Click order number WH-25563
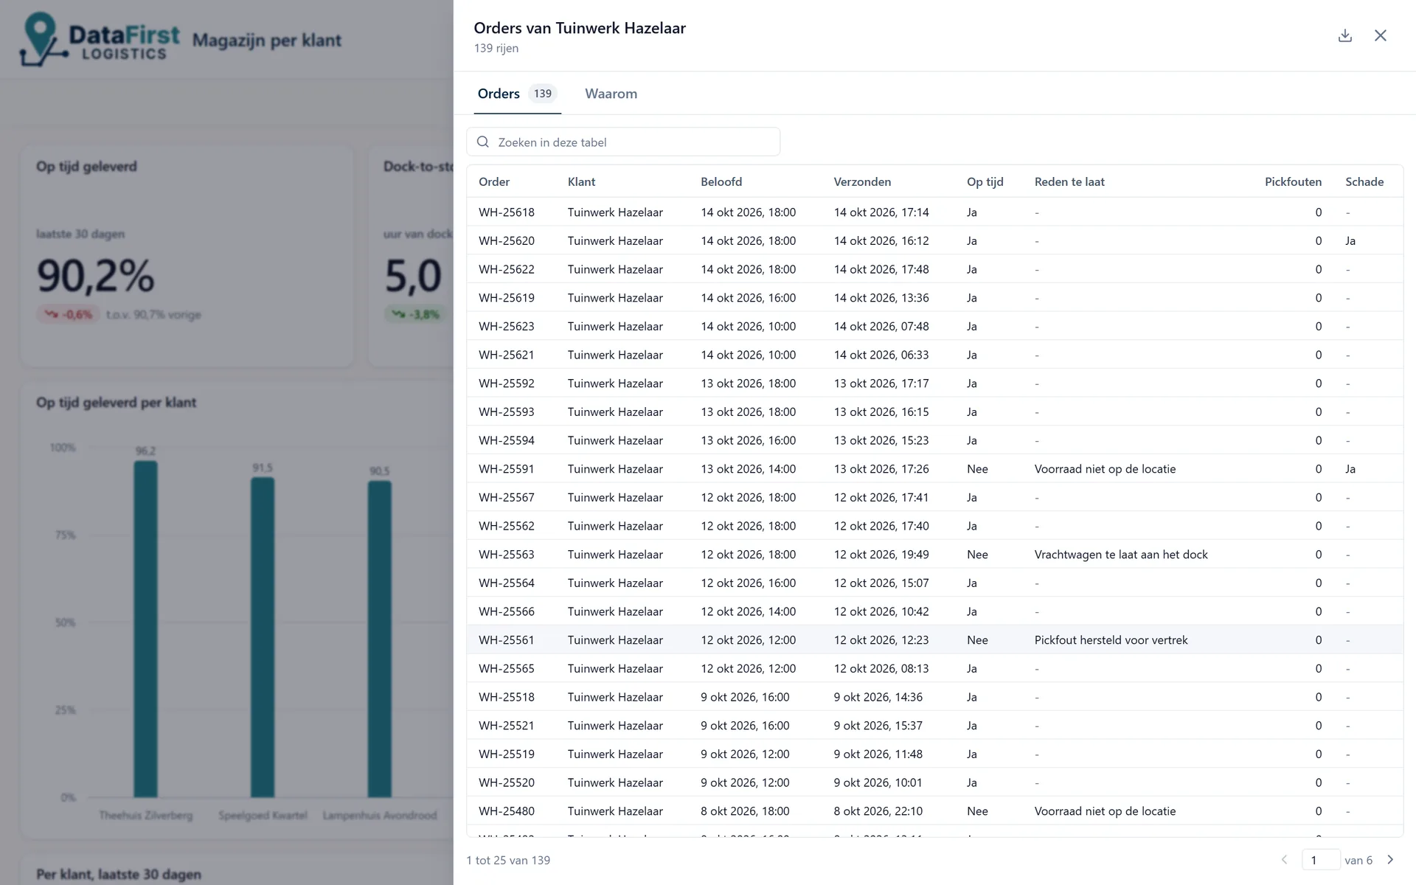This screenshot has width=1416, height=885. click(507, 555)
